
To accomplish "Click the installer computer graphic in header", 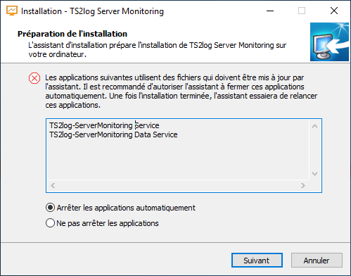I will click(329, 42).
